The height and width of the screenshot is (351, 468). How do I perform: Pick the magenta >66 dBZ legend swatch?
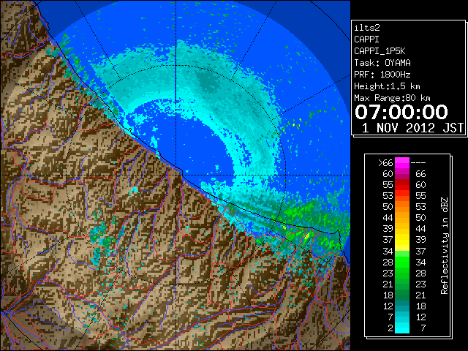pyautogui.click(x=402, y=163)
